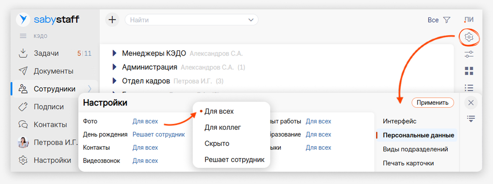Choose 'Для коллег' visibility option
This screenshot has width=493, height=184.
coord(222,127)
